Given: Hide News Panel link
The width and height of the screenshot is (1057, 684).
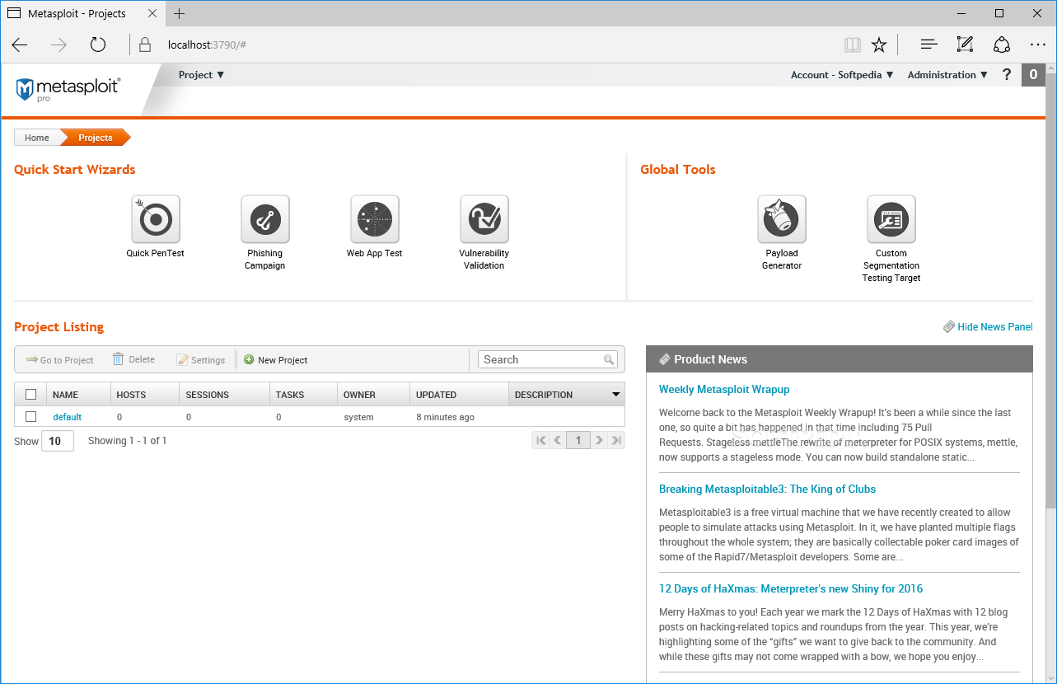Looking at the screenshot, I should click(x=988, y=327).
